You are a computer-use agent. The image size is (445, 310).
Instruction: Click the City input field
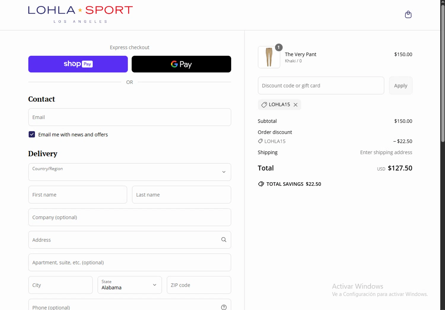coord(61,285)
